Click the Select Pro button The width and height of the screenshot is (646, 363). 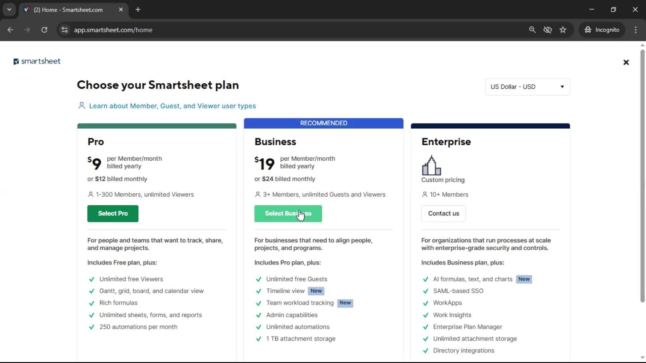112,213
